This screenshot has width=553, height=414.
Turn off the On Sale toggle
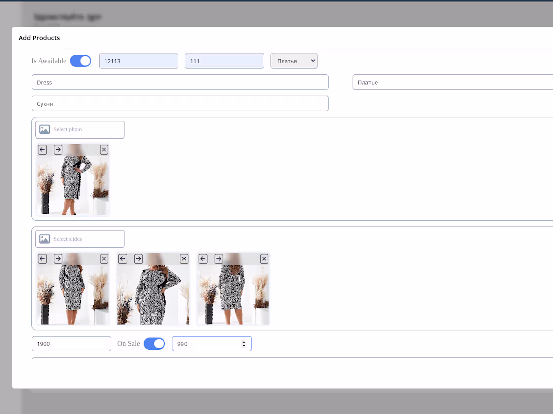[154, 343]
